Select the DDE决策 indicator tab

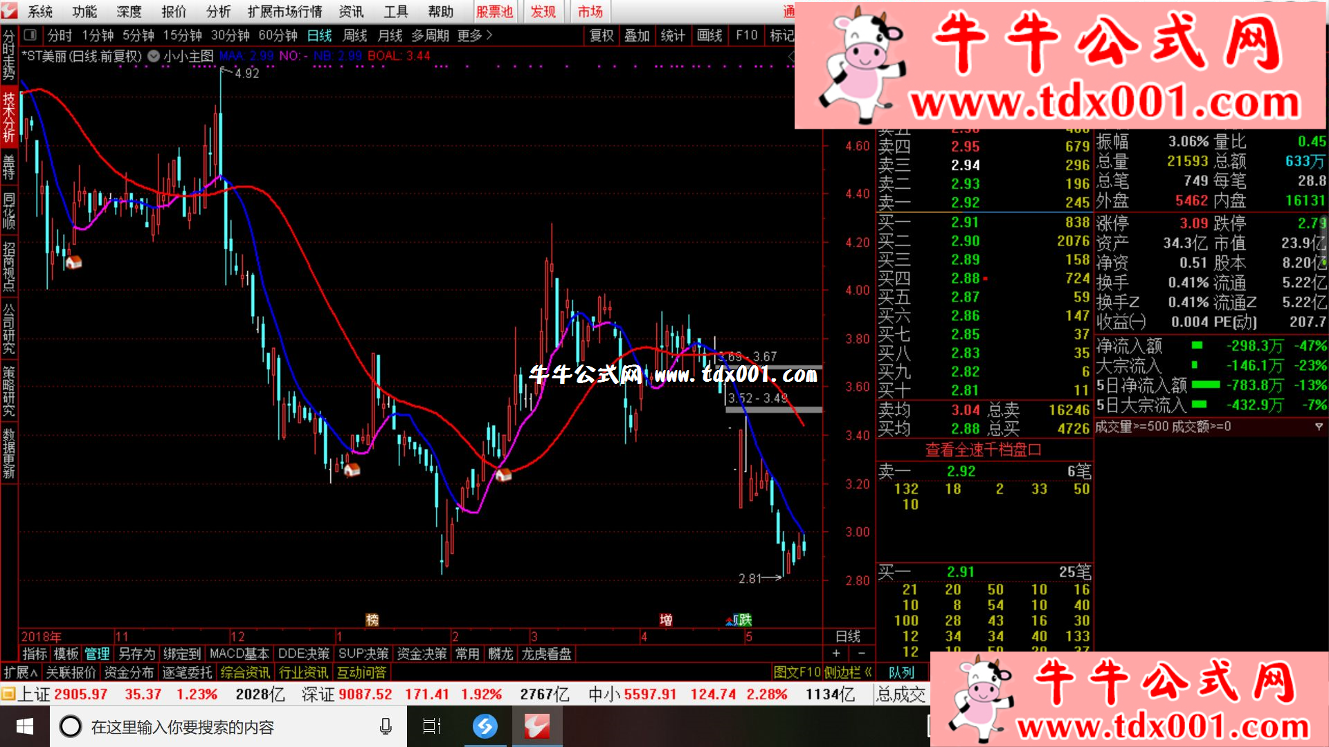pos(303,654)
